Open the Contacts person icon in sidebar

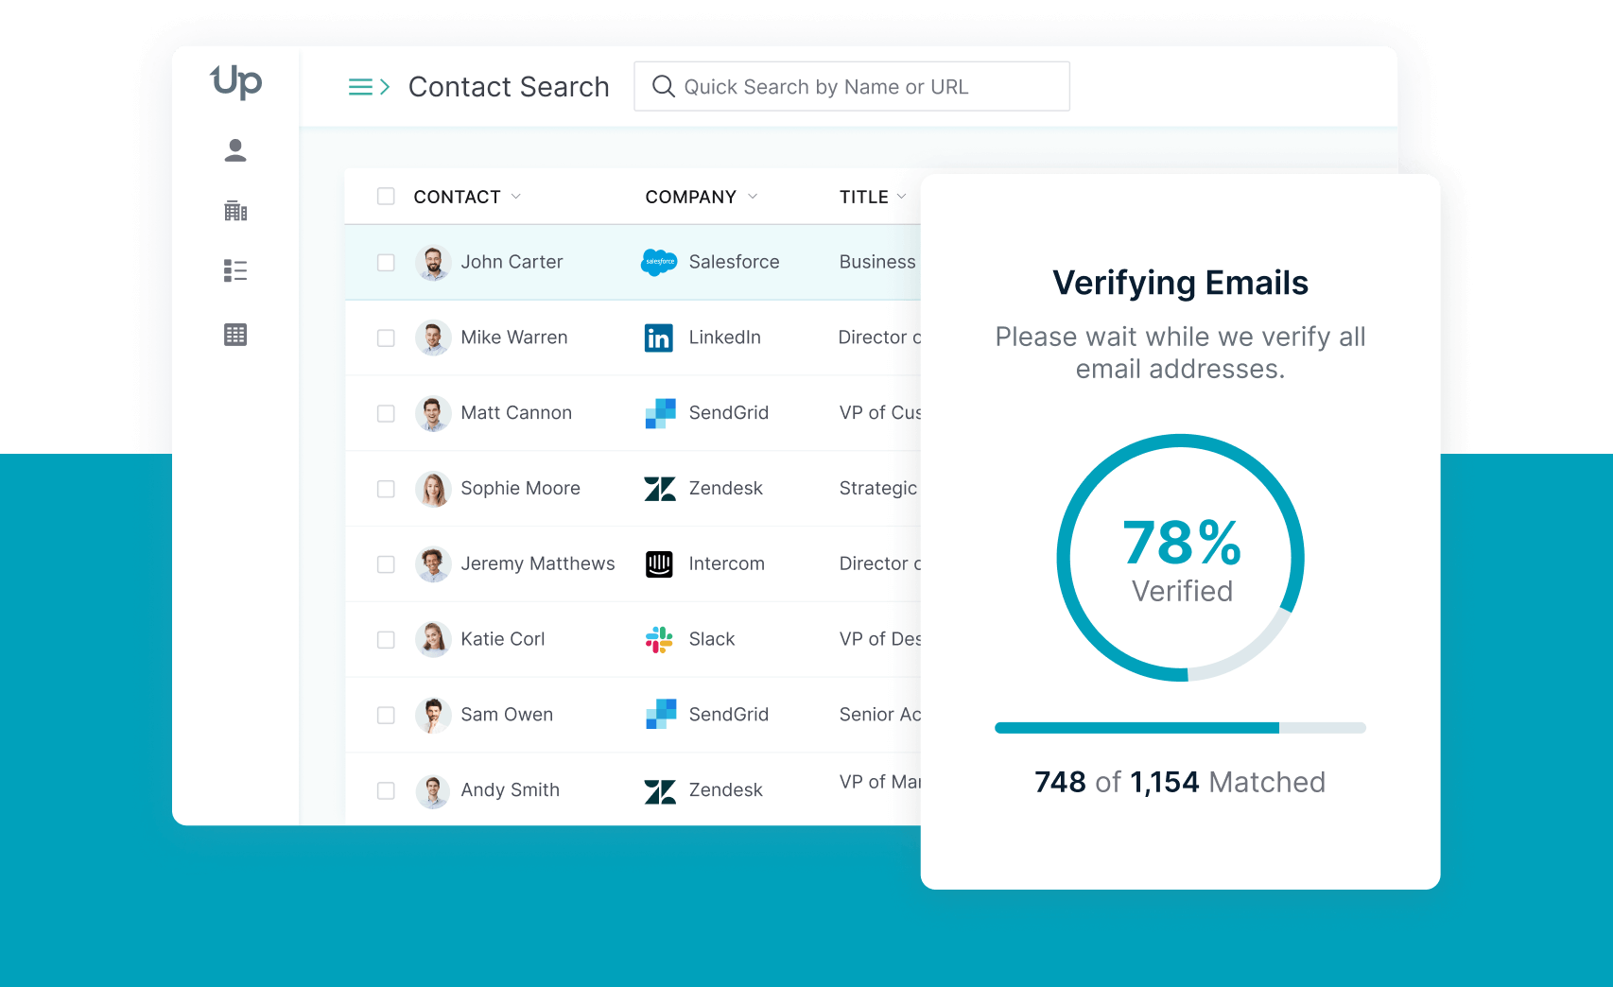pos(235,150)
